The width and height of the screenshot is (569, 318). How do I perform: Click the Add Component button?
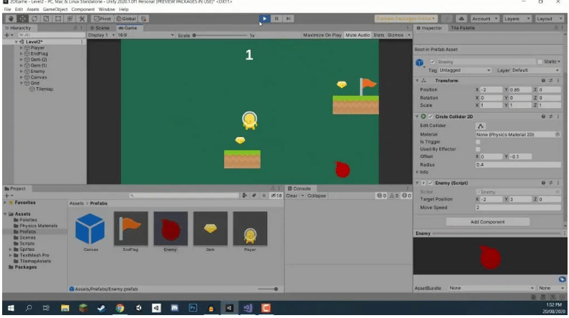click(x=488, y=222)
